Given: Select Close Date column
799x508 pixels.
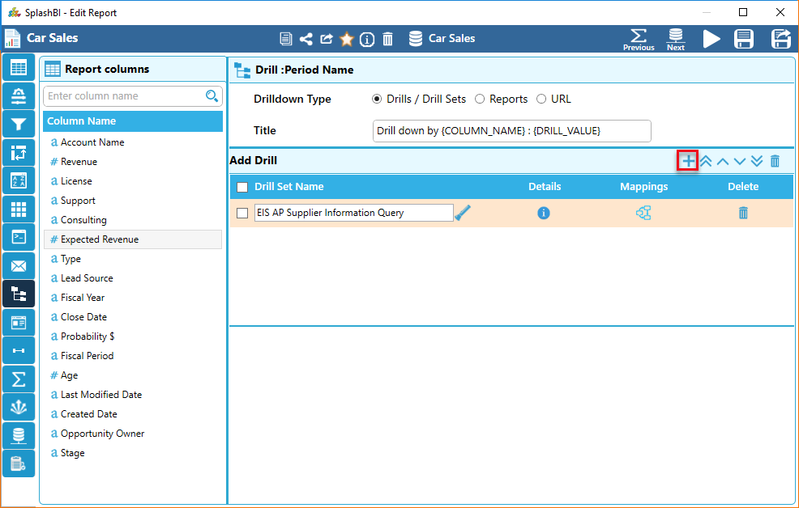Looking at the screenshot, I should (x=133, y=317).
